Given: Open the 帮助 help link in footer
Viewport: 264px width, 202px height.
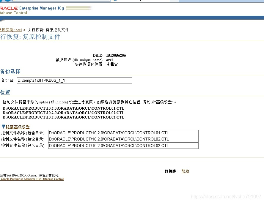Looking at the screenshot, I should coord(185,171).
